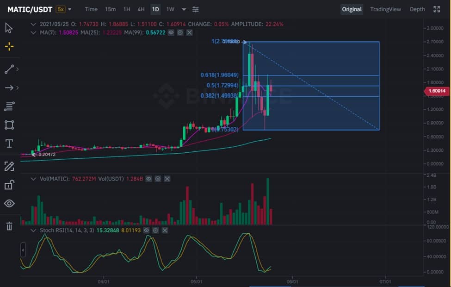Image resolution: width=451 pixels, height=287 pixels.
Task: Open the 5x leverage dropdown arrow
Action: coord(69,9)
